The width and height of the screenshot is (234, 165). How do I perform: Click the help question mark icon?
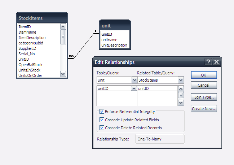tap(208, 62)
